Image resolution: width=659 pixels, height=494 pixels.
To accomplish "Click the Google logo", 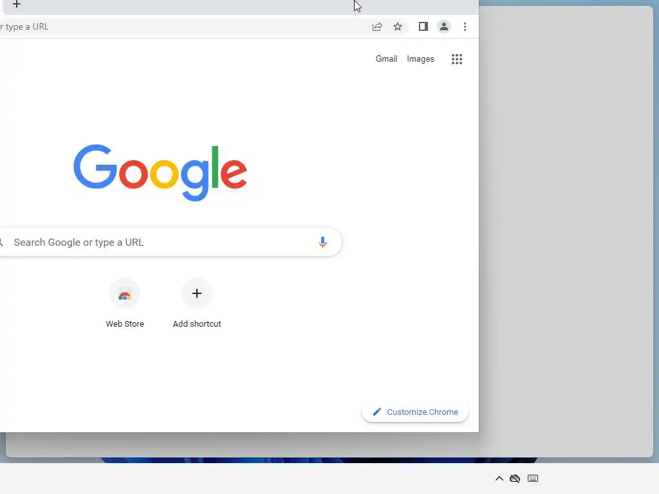I will pyautogui.click(x=160, y=172).
